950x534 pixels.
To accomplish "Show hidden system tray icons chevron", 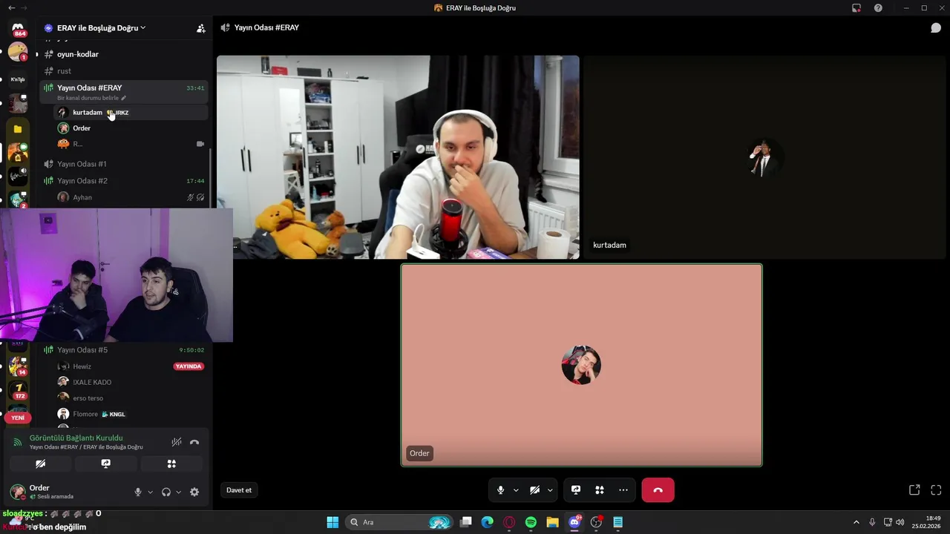I will [856, 522].
